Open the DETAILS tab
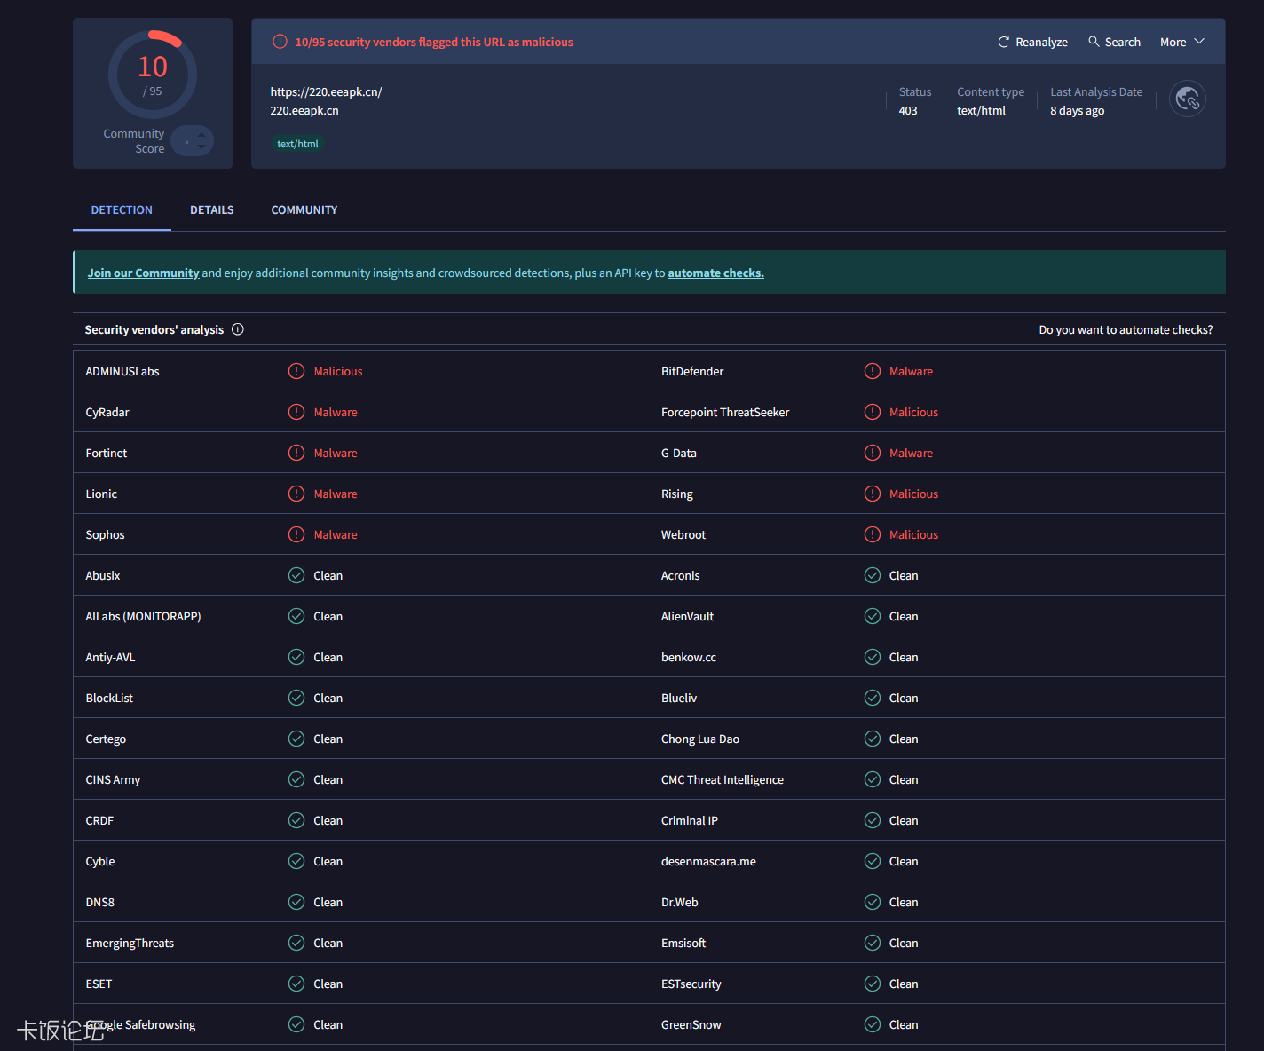 pyautogui.click(x=211, y=210)
